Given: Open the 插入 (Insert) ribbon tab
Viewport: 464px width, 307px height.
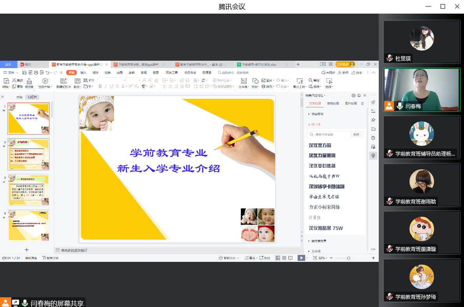Looking at the screenshot, I should click(x=83, y=72).
